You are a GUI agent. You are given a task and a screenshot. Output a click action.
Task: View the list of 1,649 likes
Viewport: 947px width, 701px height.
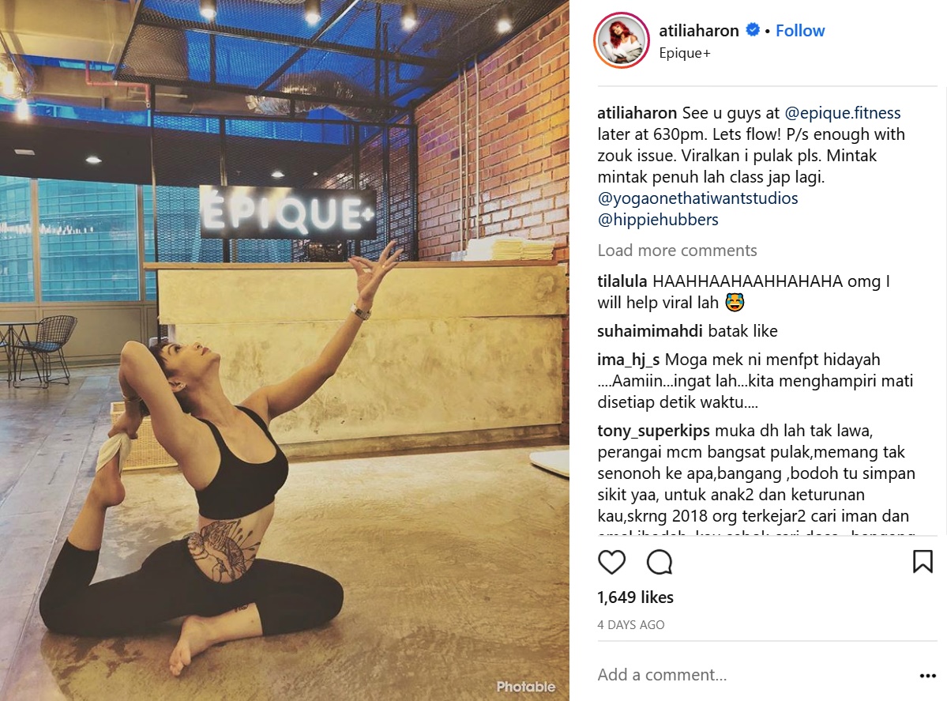tap(635, 597)
